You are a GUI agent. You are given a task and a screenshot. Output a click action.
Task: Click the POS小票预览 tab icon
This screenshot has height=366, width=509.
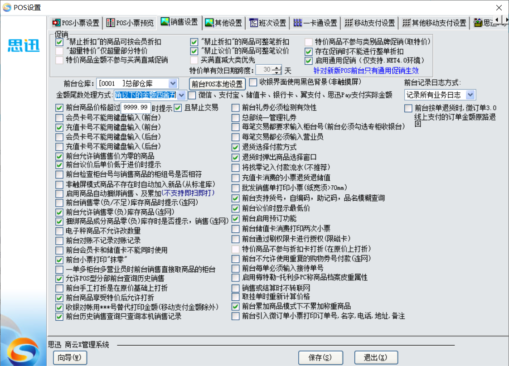coord(110,23)
